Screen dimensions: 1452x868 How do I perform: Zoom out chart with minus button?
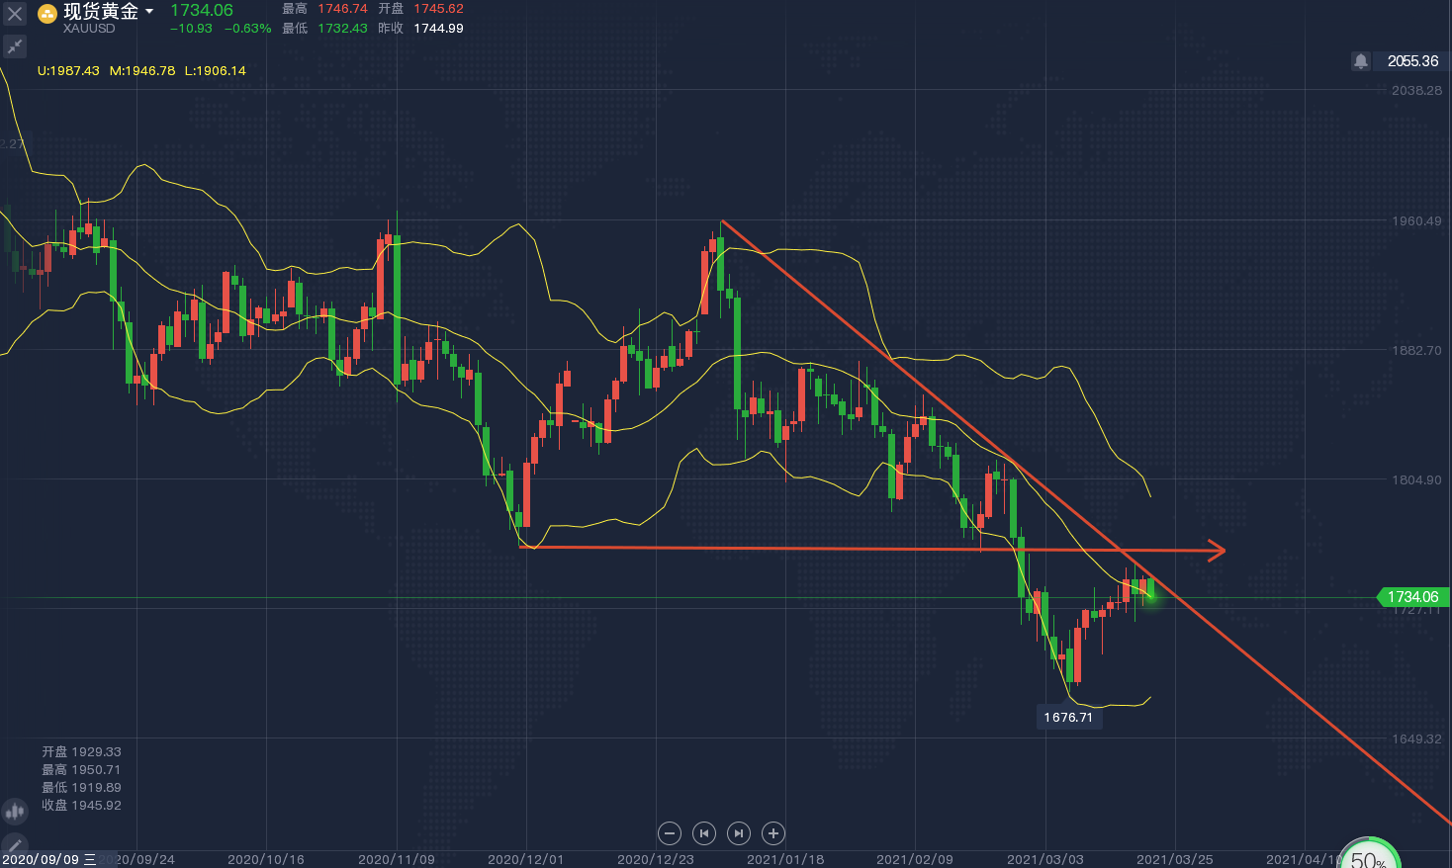[x=670, y=833]
